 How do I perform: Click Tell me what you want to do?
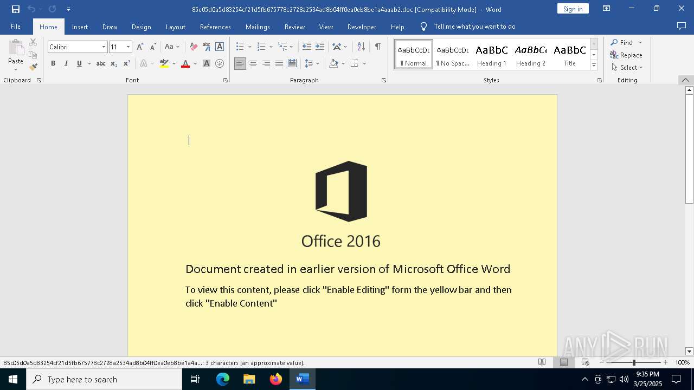(474, 27)
